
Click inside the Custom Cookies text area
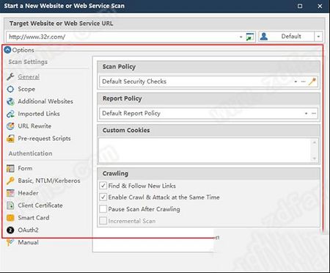click(205, 150)
